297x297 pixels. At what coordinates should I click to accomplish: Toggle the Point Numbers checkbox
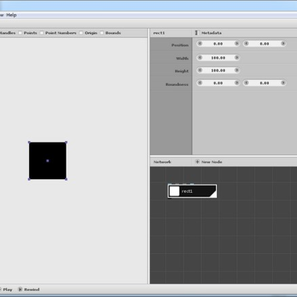click(x=42, y=33)
